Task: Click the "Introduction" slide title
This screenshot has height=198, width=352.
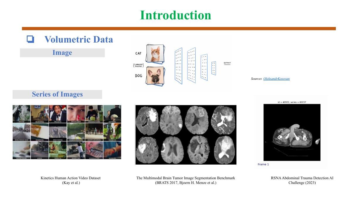Action: coord(175,15)
